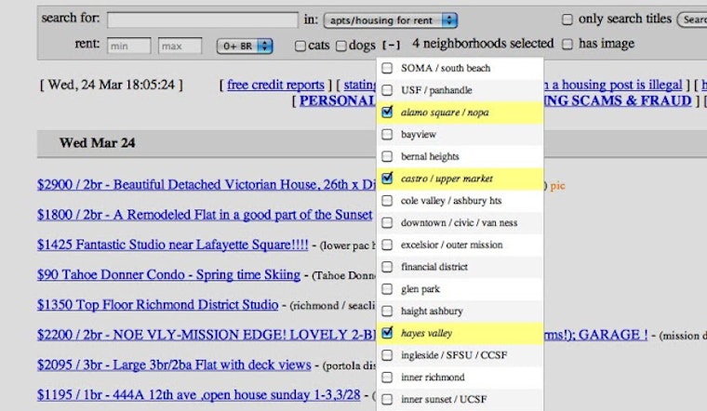707x411 pixels.
Task: Check inner richmond neighborhood
Action: point(387,378)
